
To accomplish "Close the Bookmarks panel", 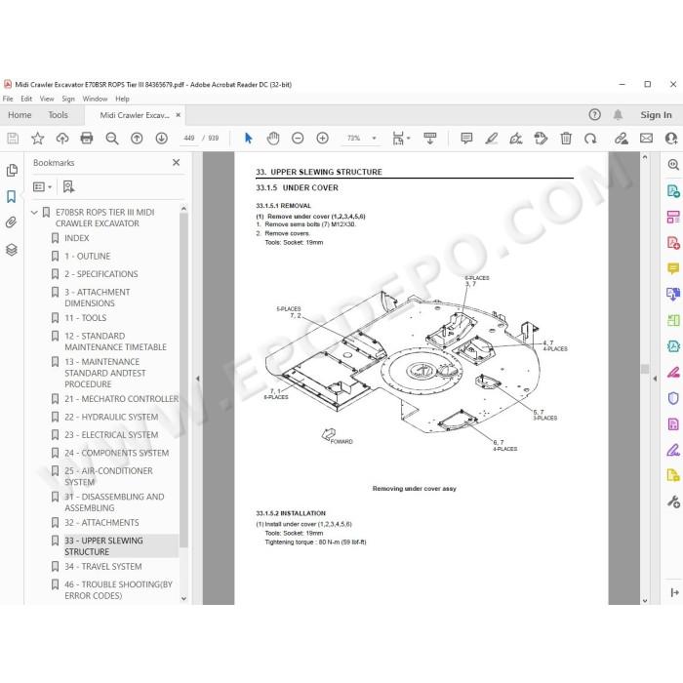I will pos(176,163).
